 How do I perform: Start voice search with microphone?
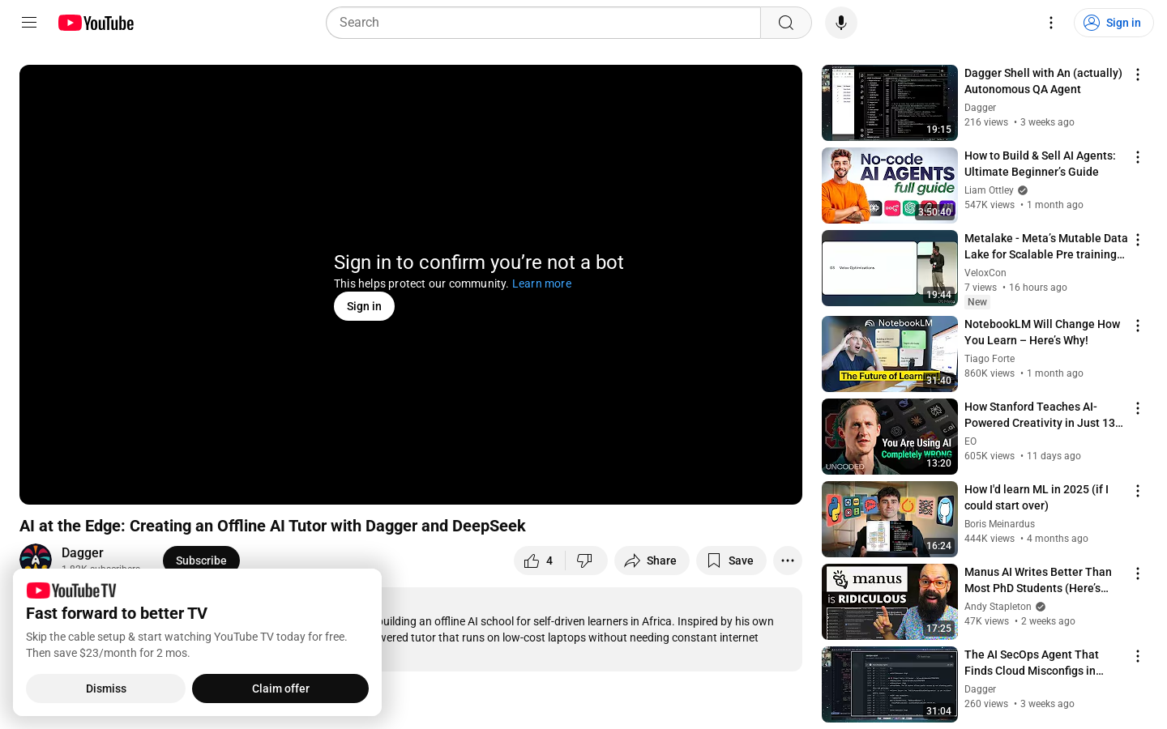[x=841, y=23]
